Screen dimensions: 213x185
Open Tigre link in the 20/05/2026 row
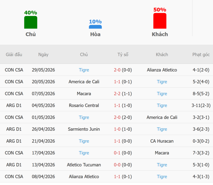click(x=162, y=82)
